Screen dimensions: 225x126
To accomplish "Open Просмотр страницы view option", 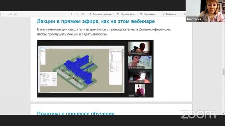I will [100, 14].
